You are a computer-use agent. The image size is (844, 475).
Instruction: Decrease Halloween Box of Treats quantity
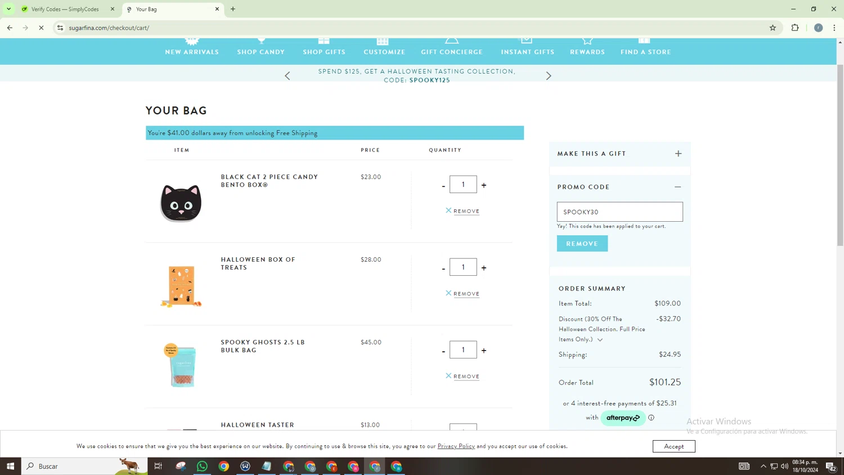[443, 268]
